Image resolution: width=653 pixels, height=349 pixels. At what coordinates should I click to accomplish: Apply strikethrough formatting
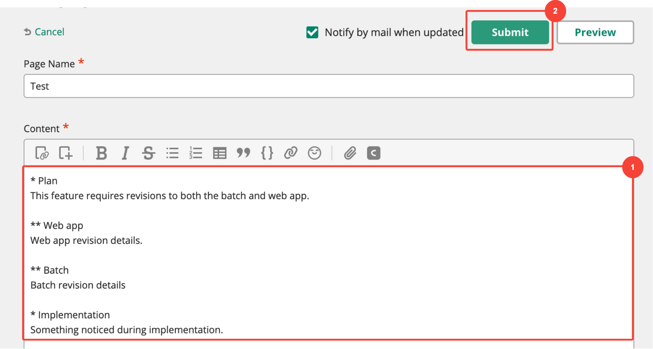pos(149,153)
